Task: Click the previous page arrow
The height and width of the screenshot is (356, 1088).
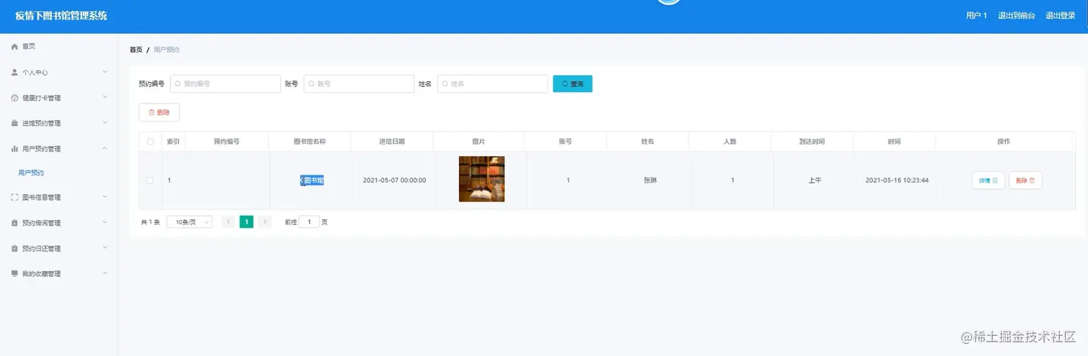Action: (x=229, y=222)
